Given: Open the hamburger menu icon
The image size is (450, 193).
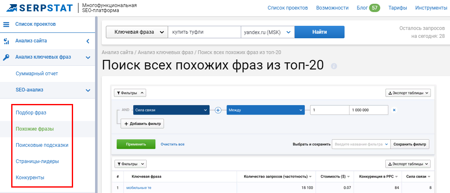Looking at the screenshot, I should pyautogui.click(x=6, y=25).
